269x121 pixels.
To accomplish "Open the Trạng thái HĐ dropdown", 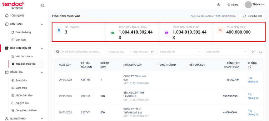I will click(x=180, y=52).
